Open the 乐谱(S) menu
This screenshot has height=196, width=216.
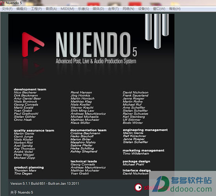[83, 9]
